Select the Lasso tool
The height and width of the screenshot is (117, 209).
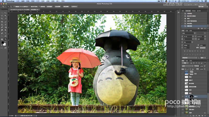(2, 16)
